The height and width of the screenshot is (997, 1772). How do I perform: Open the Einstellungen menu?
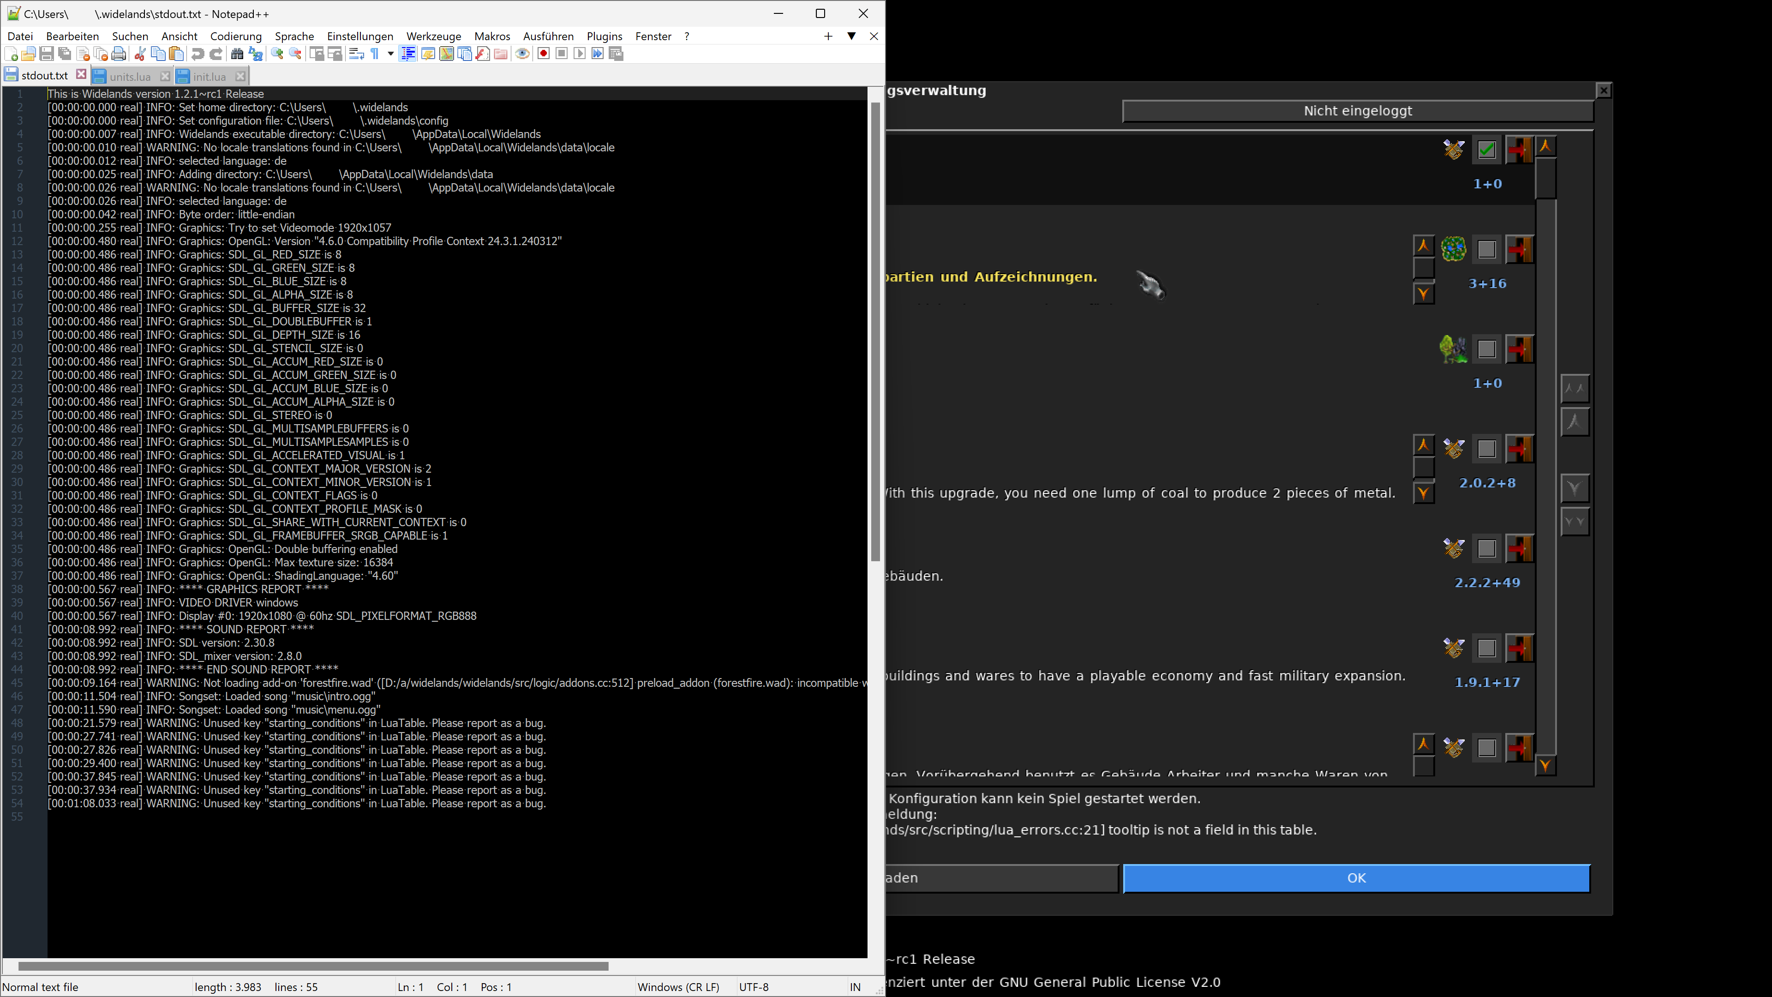(x=360, y=36)
